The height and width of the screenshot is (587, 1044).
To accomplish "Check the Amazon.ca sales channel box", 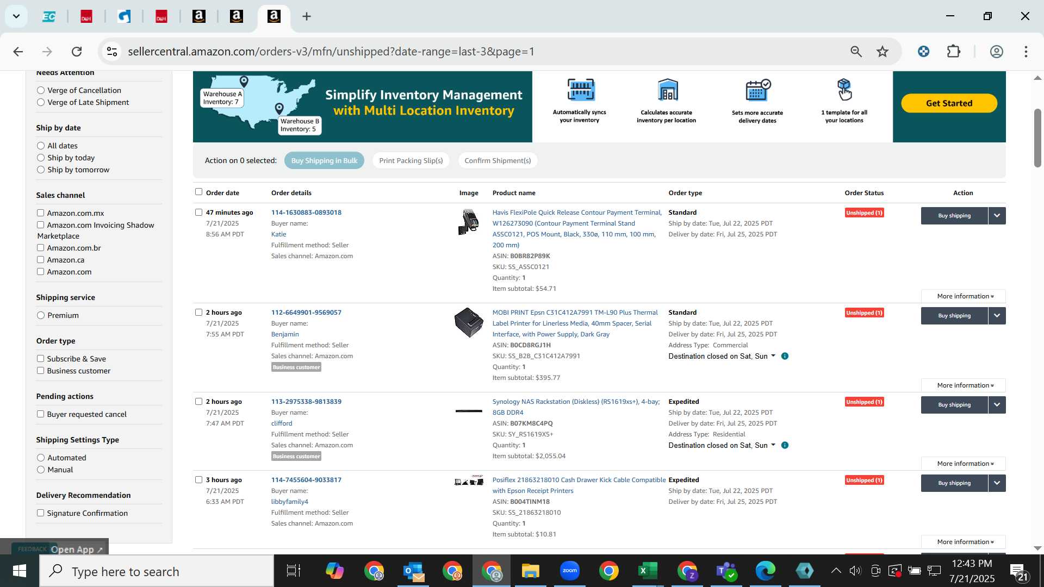I will [40, 260].
